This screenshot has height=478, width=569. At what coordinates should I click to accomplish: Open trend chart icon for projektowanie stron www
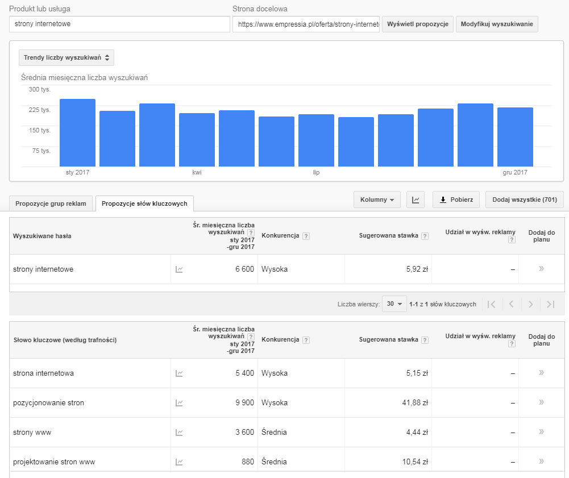[179, 462]
